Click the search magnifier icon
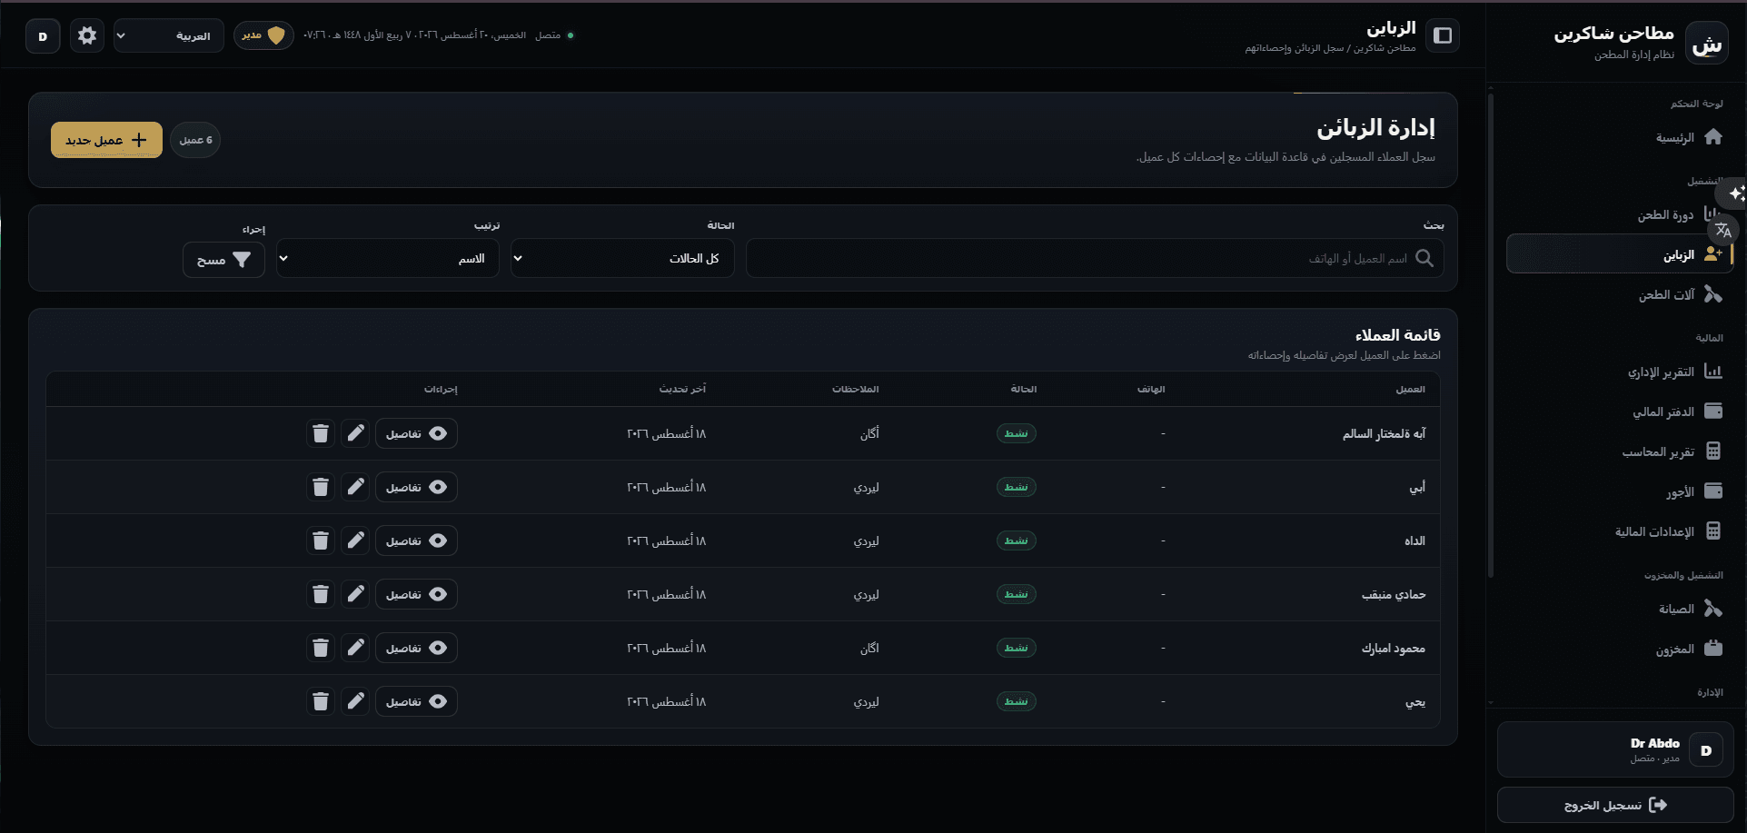 [x=1424, y=259]
